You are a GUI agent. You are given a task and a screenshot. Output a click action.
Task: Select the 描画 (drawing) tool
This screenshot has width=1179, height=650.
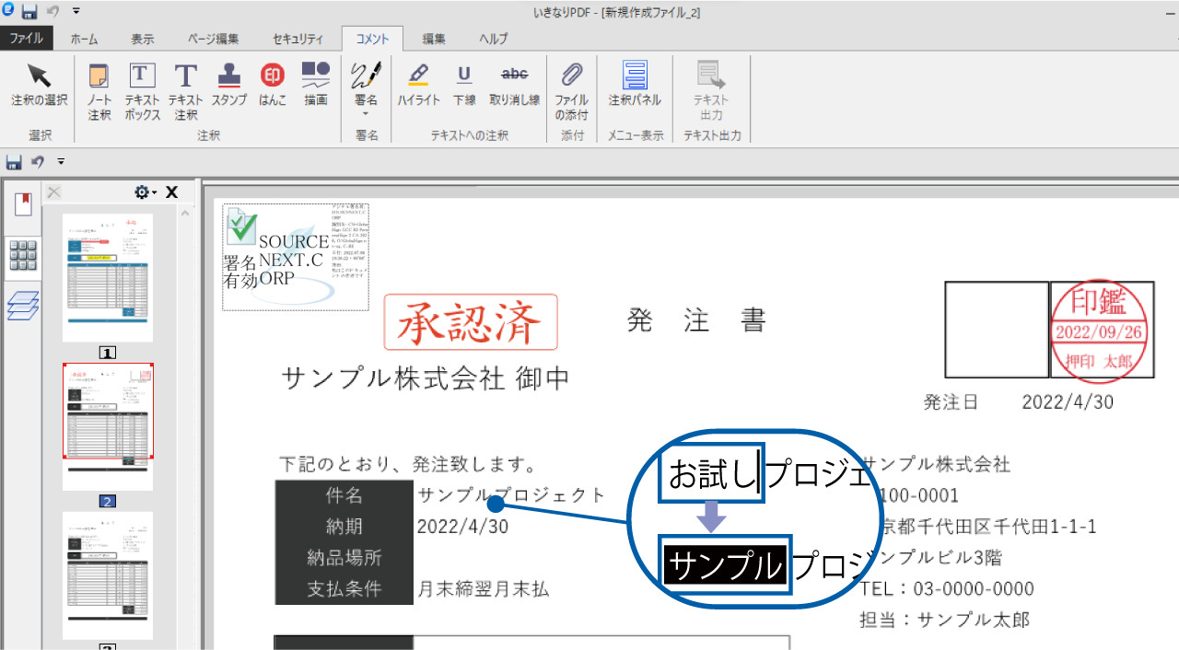315,87
